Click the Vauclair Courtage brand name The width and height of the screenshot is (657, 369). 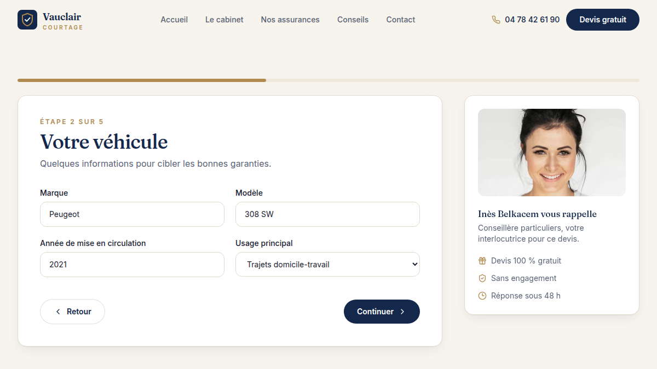tap(62, 21)
